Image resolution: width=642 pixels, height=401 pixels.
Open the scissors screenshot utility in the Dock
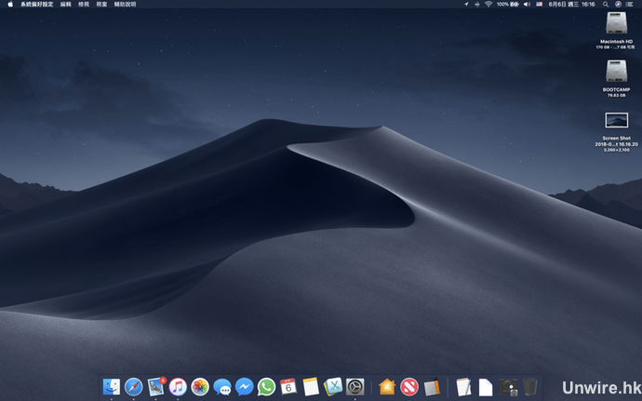pyautogui.click(x=333, y=387)
